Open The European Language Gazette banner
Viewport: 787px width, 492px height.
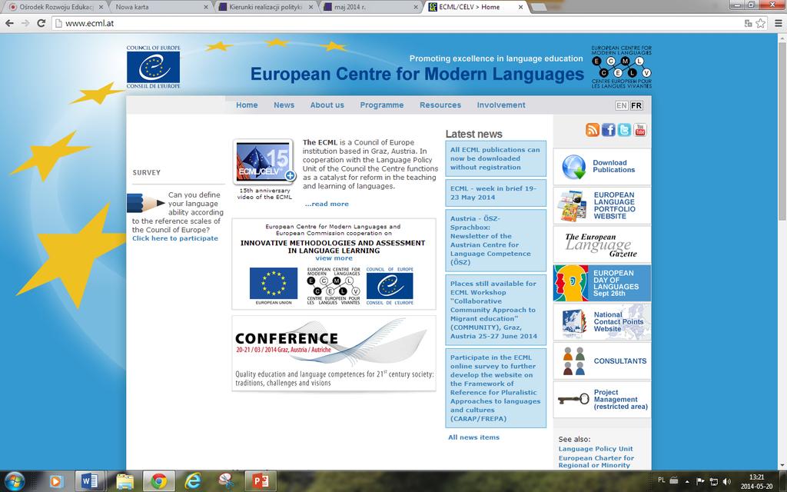click(603, 244)
